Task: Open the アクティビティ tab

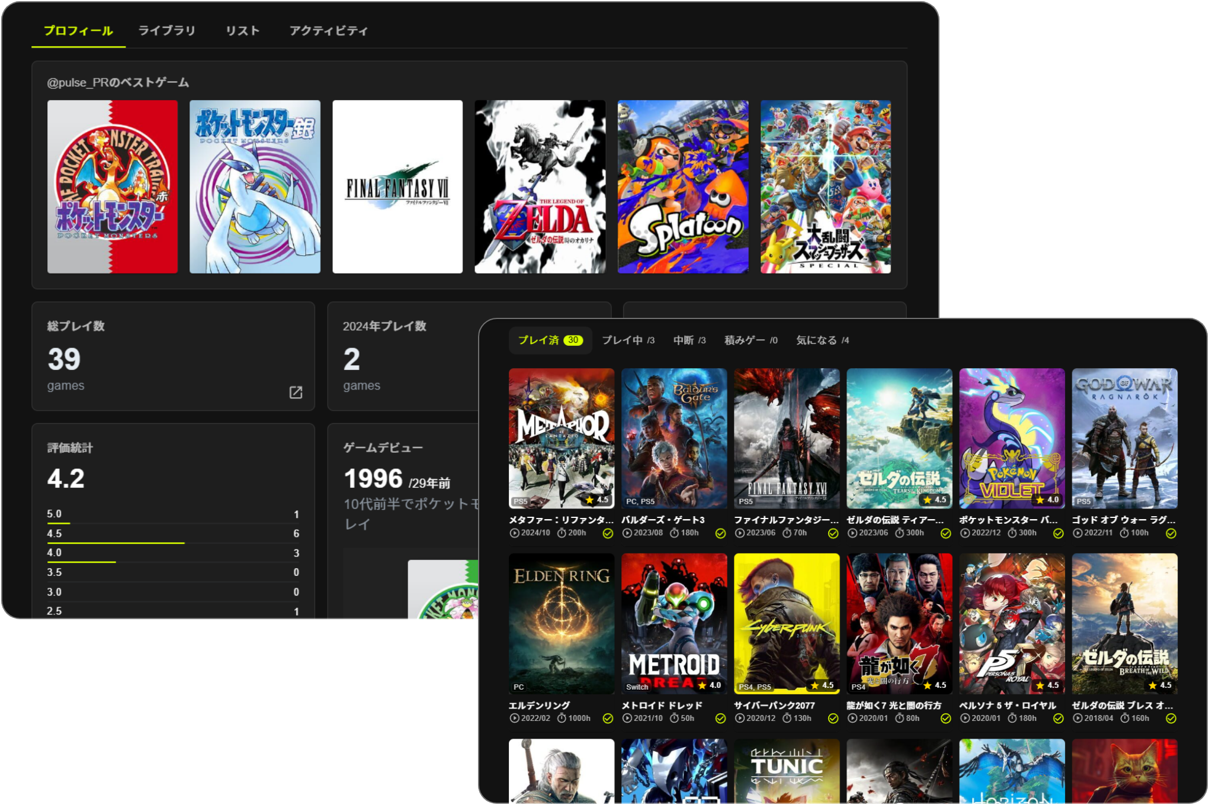Action: pyautogui.click(x=329, y=31)
